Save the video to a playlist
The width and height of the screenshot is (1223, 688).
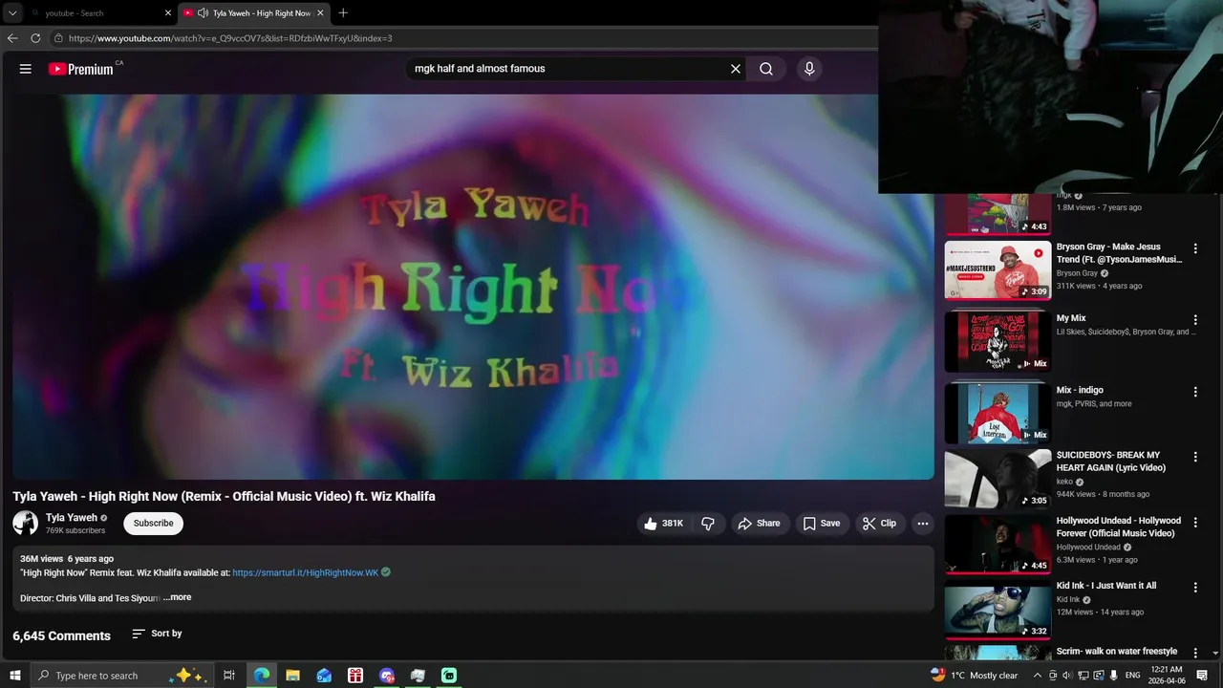point(822,524)
